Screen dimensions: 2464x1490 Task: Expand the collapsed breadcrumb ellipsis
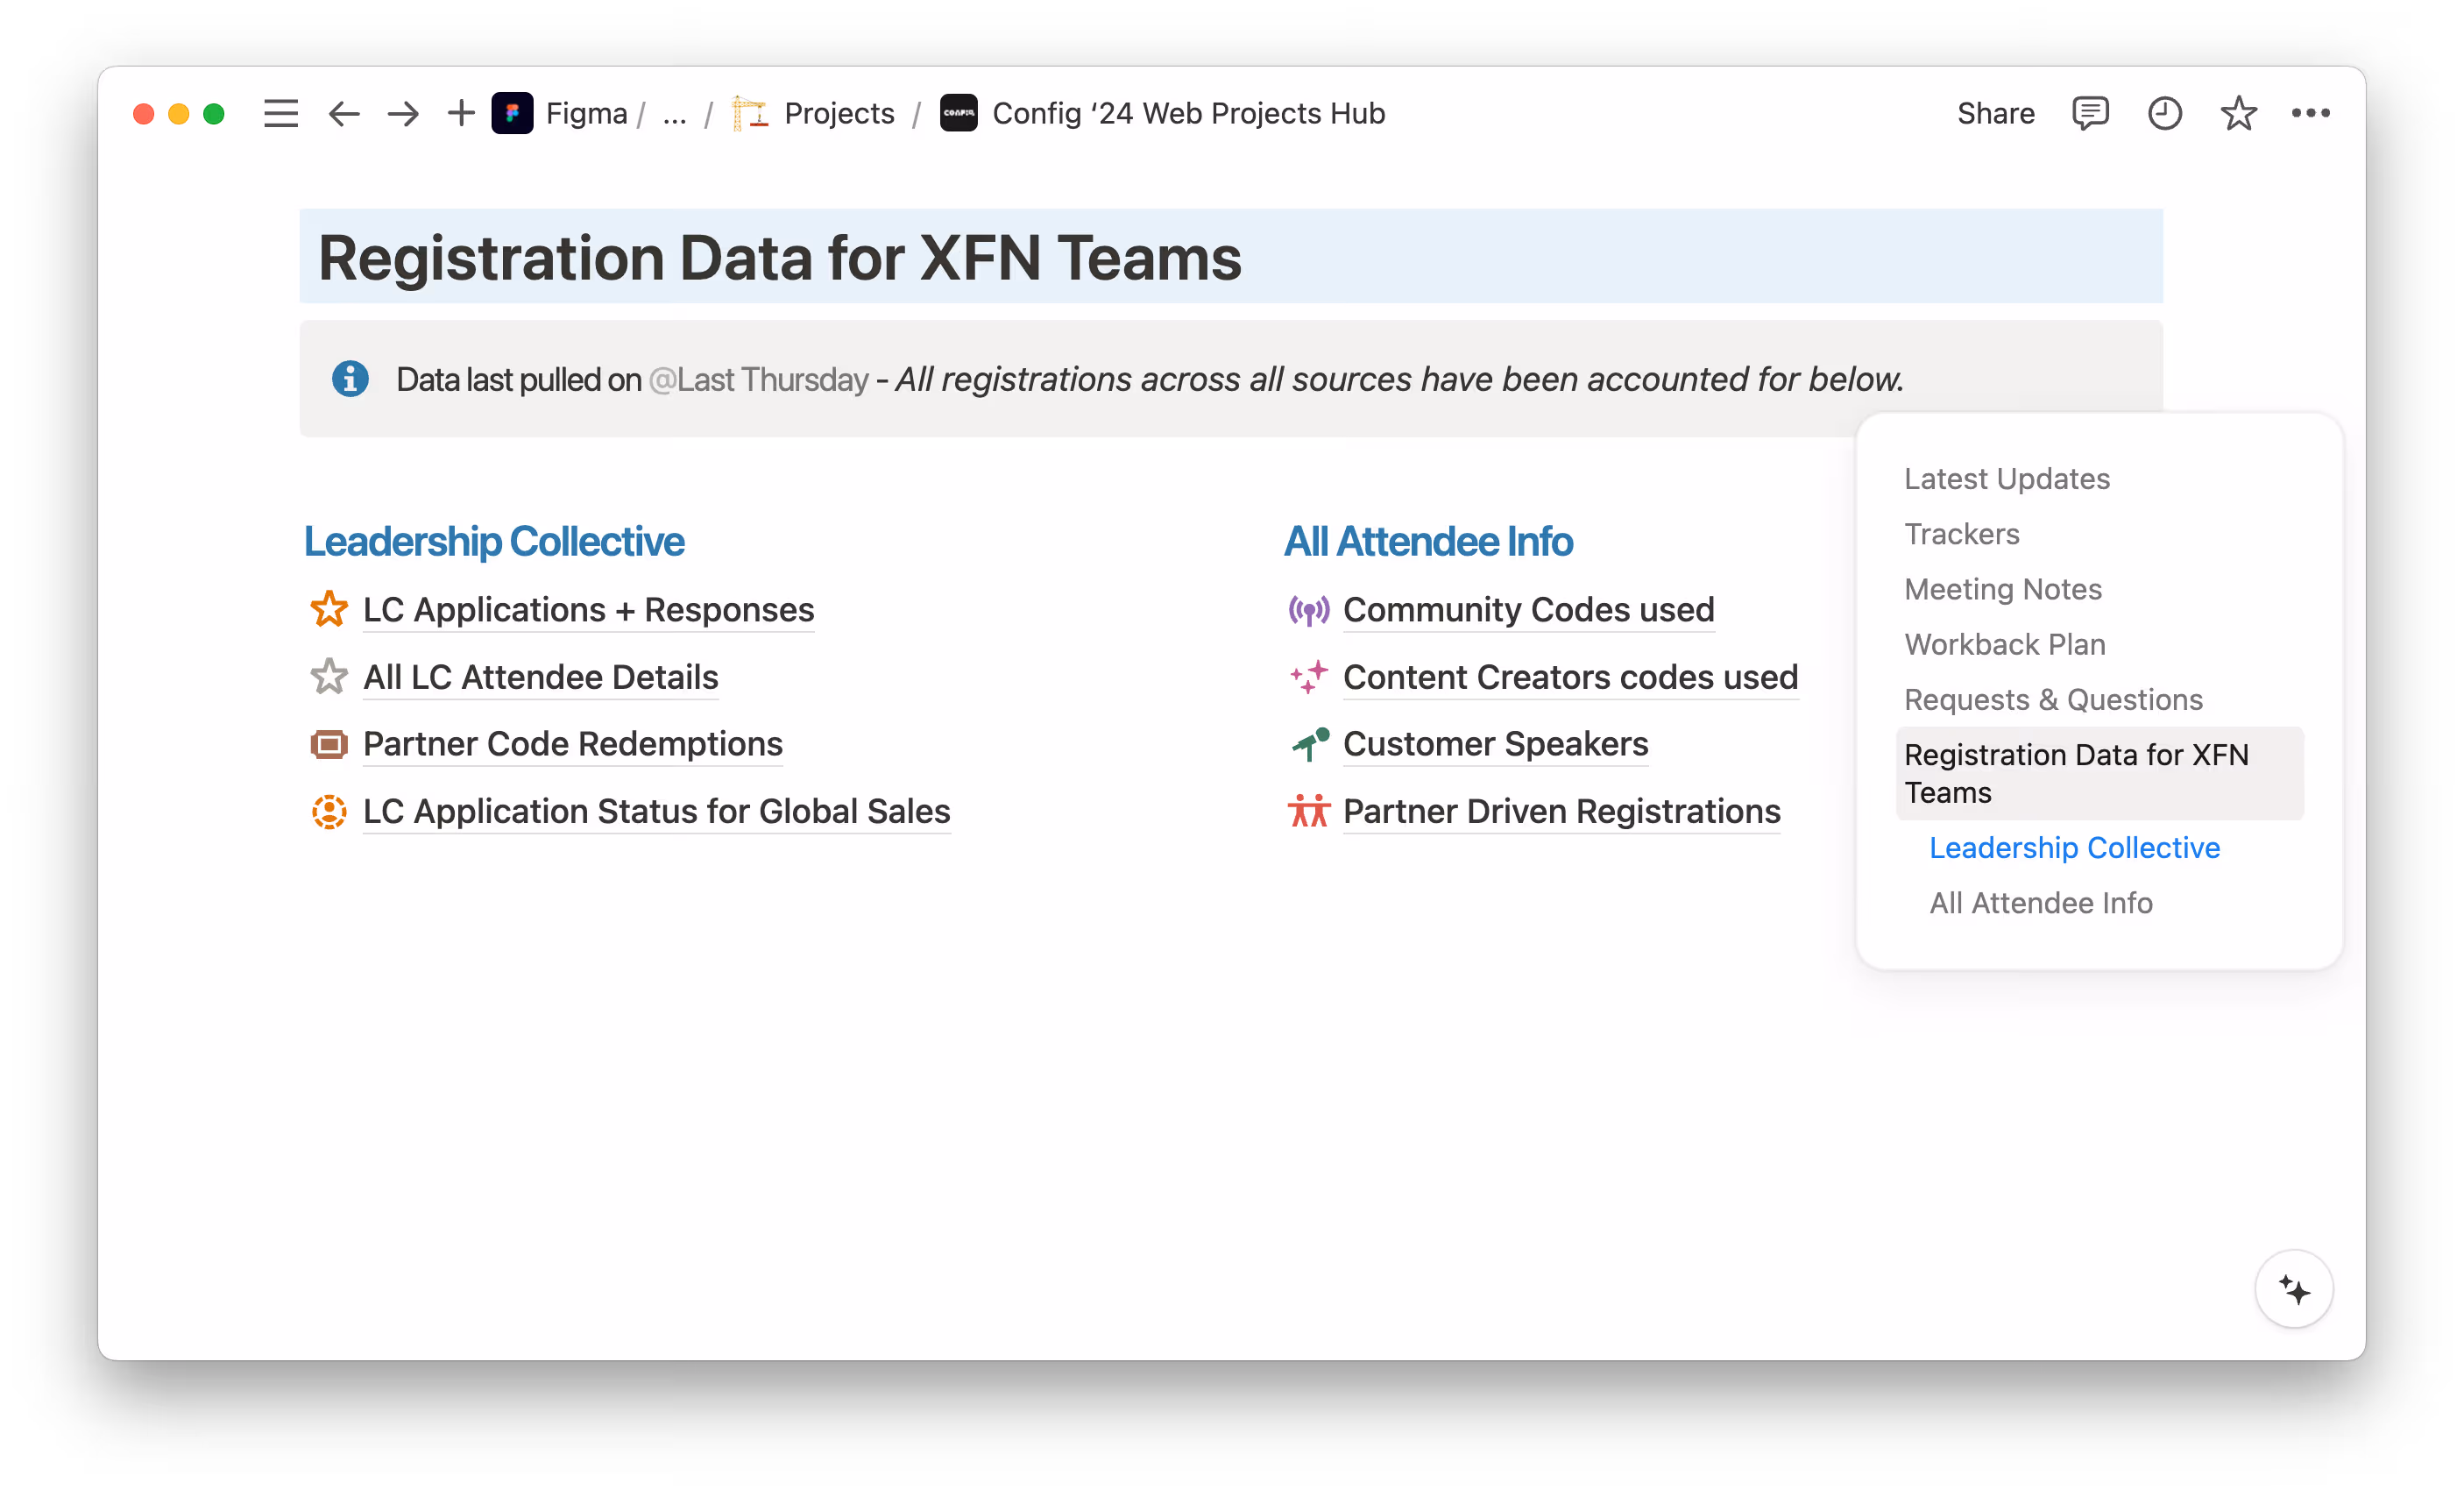pyautogui.click(x=675, y=113)
